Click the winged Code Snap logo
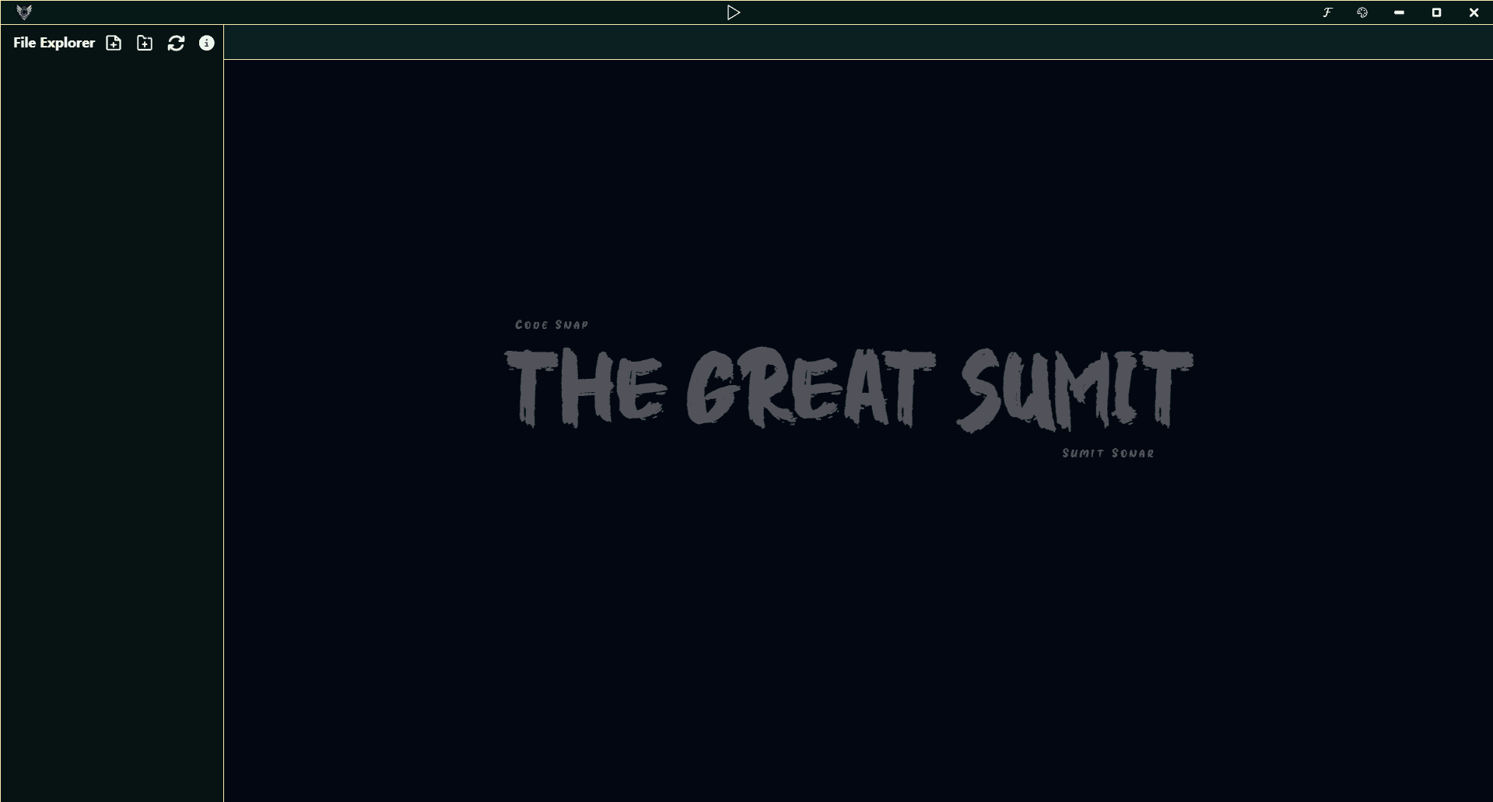Screen dimensions: 1493x802 pos(24,12)
